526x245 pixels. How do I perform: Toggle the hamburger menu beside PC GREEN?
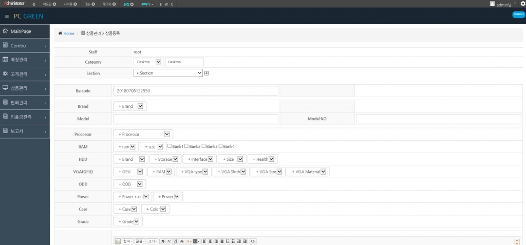[7, 16]
